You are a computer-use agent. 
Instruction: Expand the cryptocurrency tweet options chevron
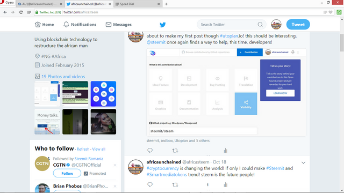(303, 162)
